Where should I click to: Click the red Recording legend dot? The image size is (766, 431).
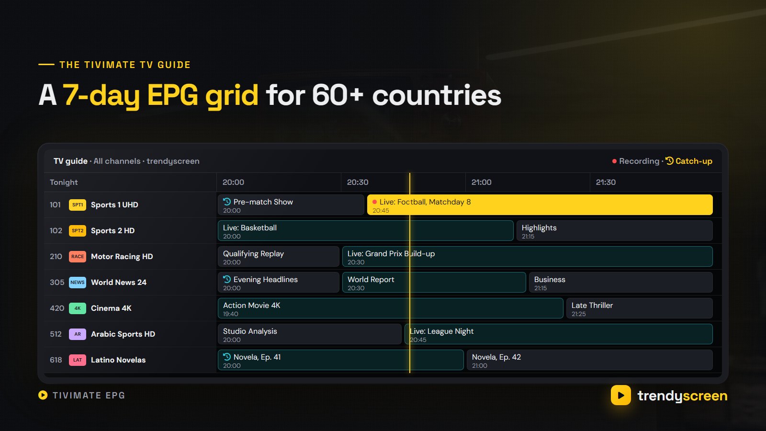[614, 161]
